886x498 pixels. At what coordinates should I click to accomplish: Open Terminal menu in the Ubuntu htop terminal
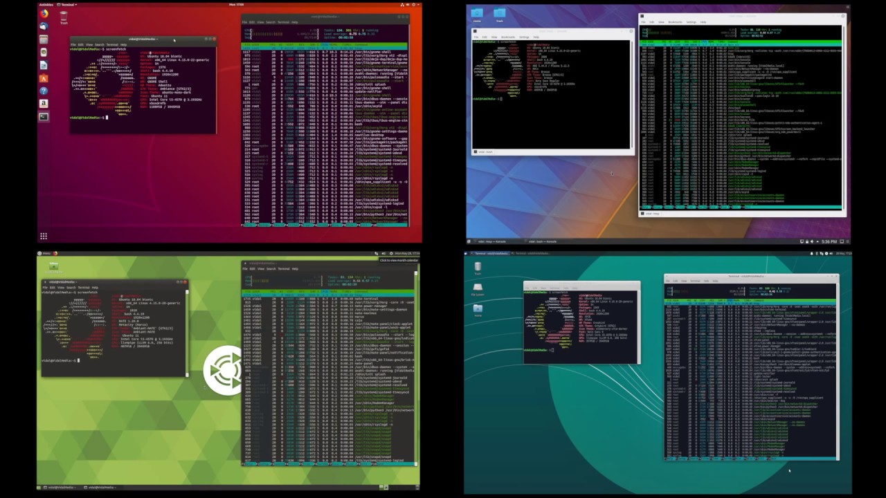pos(283,22)
